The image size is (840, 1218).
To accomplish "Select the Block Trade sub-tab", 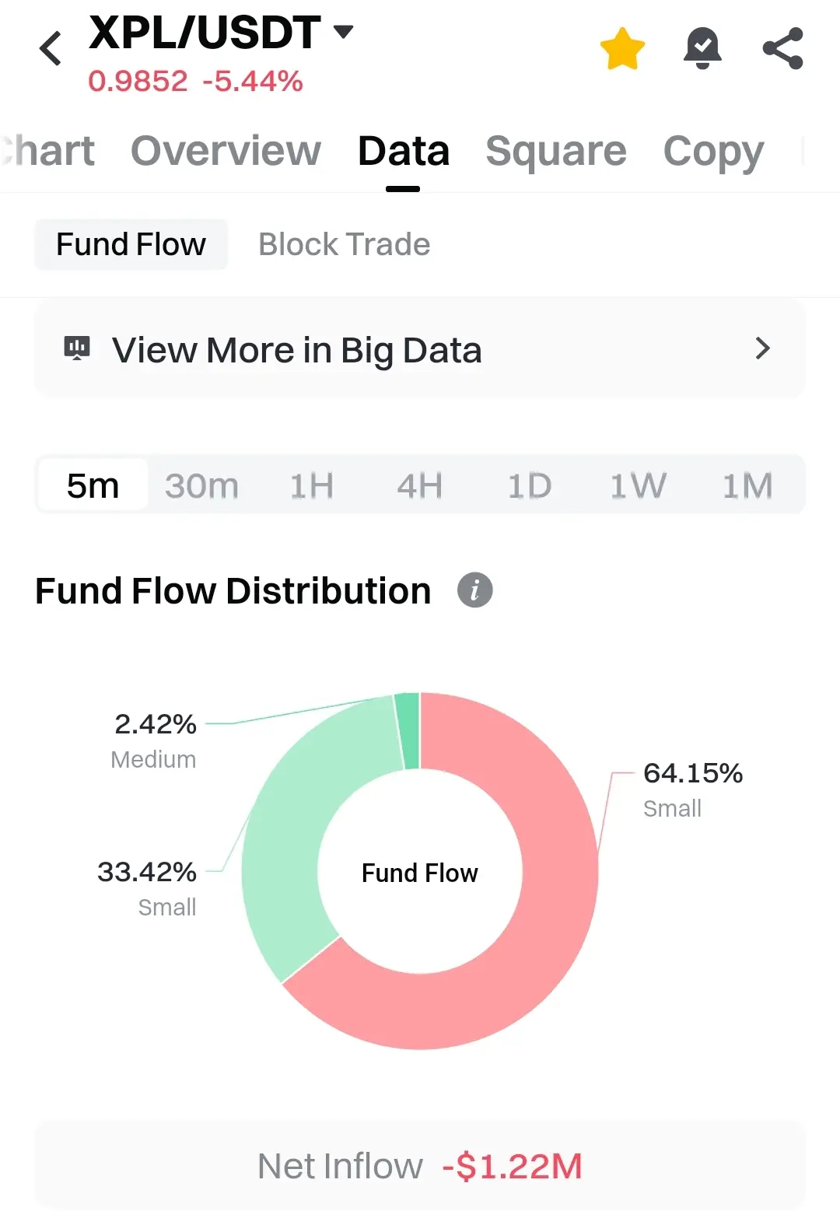I will click(x=344, y=244).
